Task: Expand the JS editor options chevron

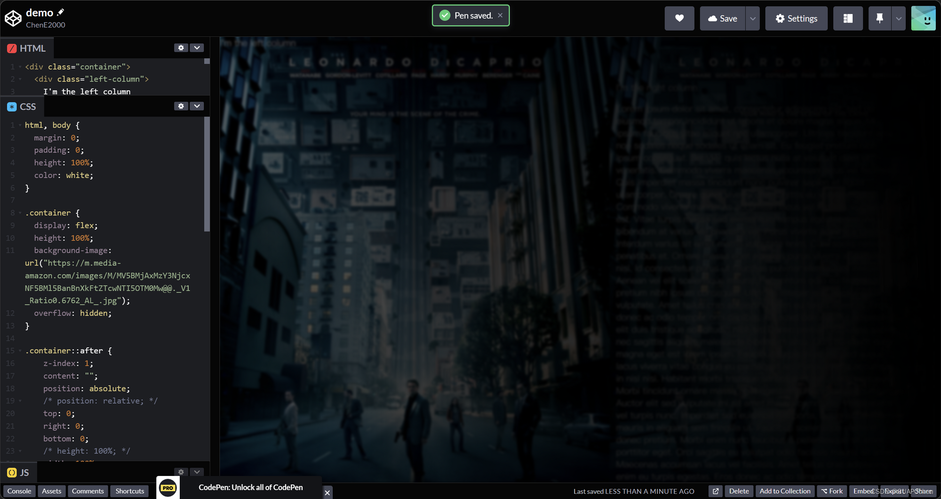Action: coord(197,472)
